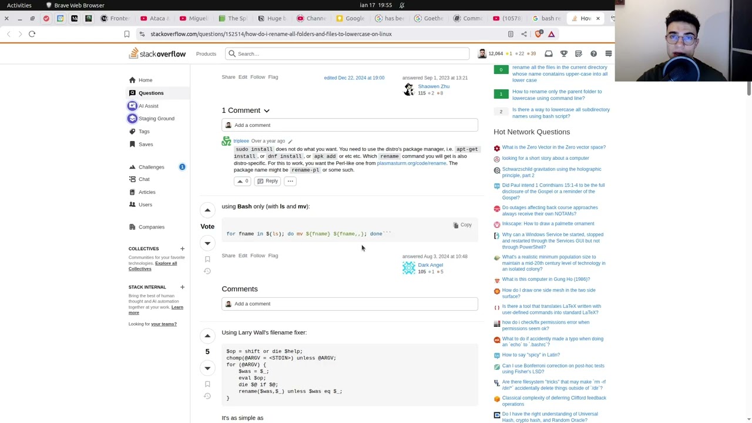This screenshot has width=752, height=423.
Task: Open the review queues icon in header
Action: coord(579,54)
